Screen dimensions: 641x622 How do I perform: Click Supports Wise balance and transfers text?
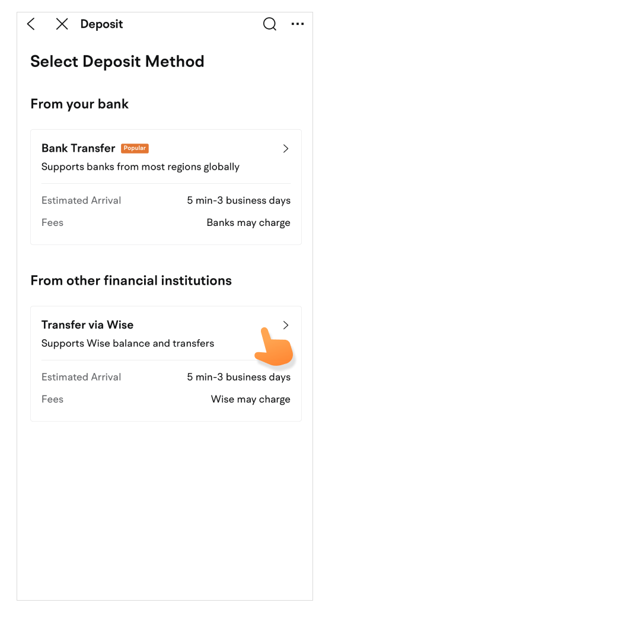click(127, 343)
